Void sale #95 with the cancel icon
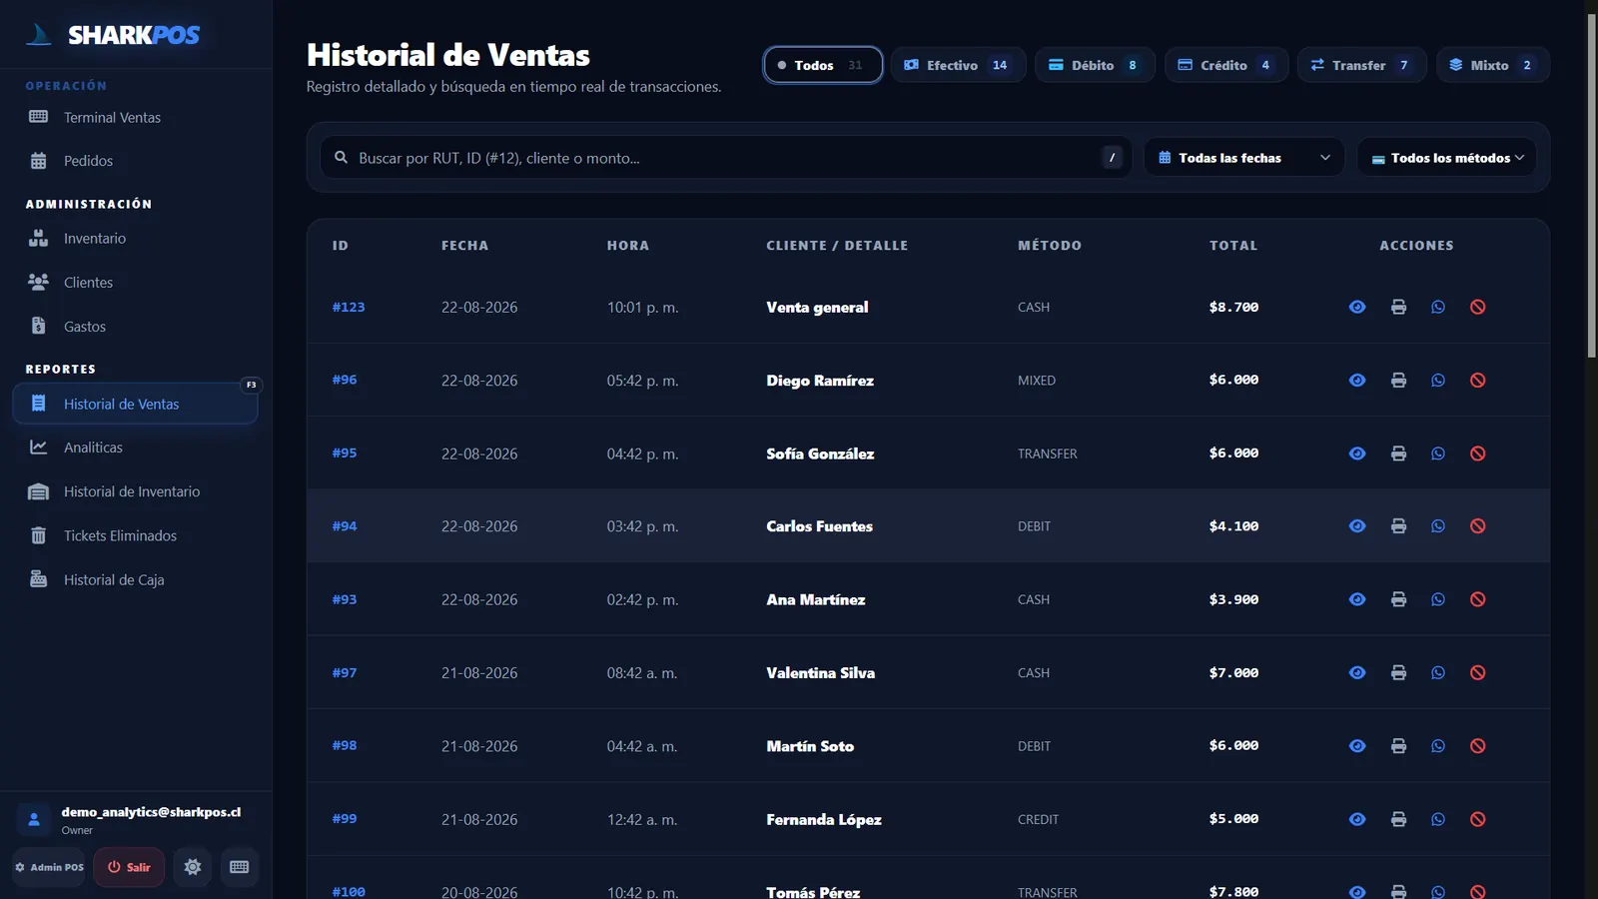 [1478, 453]
